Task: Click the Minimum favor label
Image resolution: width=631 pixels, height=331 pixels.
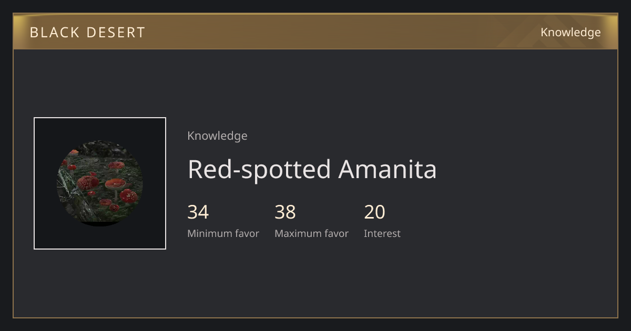Action: click(223, 234)
